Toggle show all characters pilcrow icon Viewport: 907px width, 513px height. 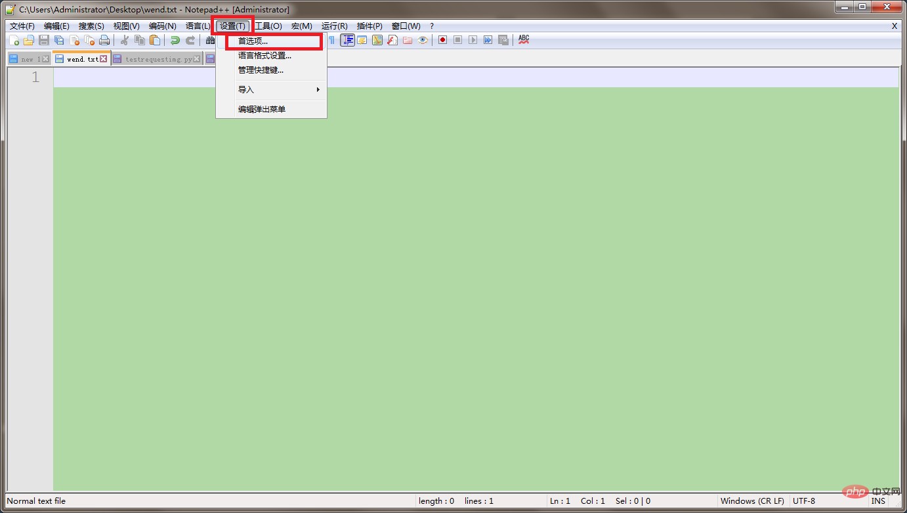[x=332, y=40]
